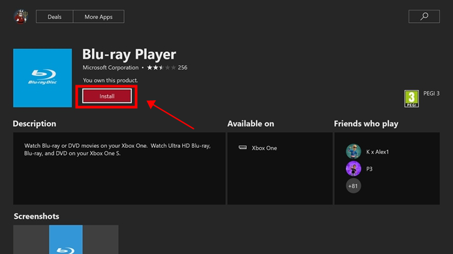The height and width of the screenshot is (254, 453).
Task: Click the Blu-ray Player title
Action: tap(129, 54)
